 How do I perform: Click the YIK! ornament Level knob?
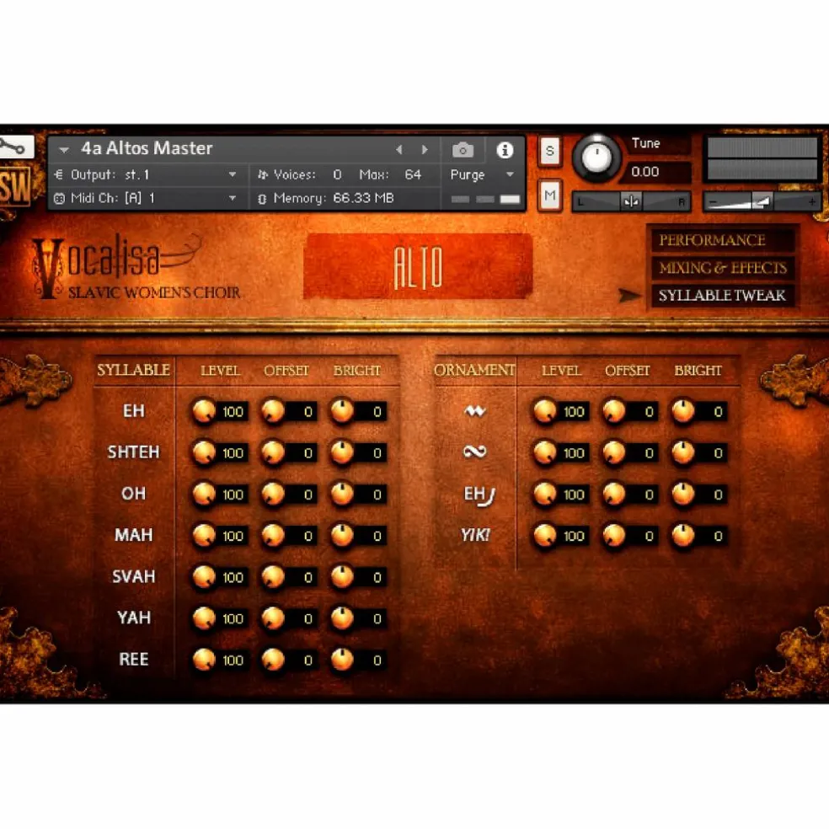(545, 536)
